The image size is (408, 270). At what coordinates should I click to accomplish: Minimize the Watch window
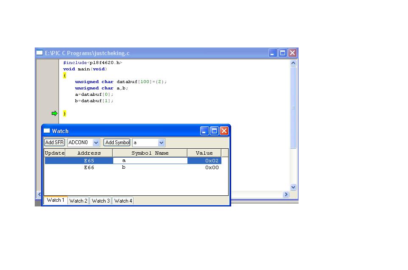[x=204, y=131]
